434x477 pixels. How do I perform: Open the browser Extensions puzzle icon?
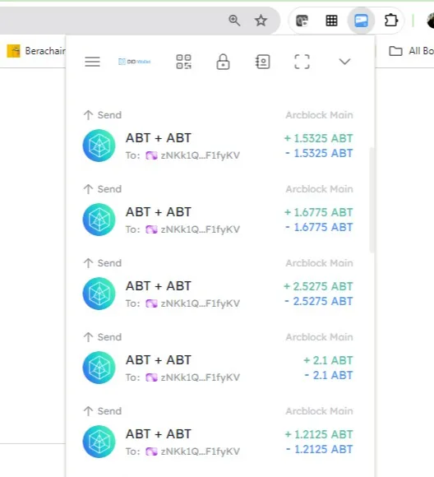(x=390, y=21)
